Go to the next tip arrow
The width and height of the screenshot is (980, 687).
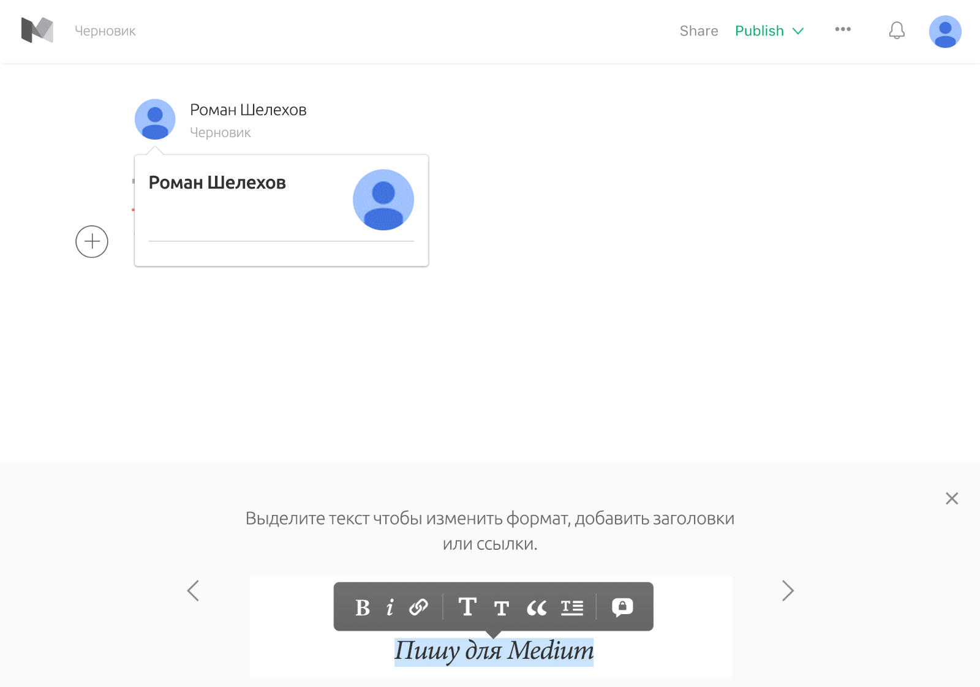(788, 591)
